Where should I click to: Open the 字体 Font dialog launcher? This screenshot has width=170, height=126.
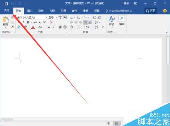66,33
